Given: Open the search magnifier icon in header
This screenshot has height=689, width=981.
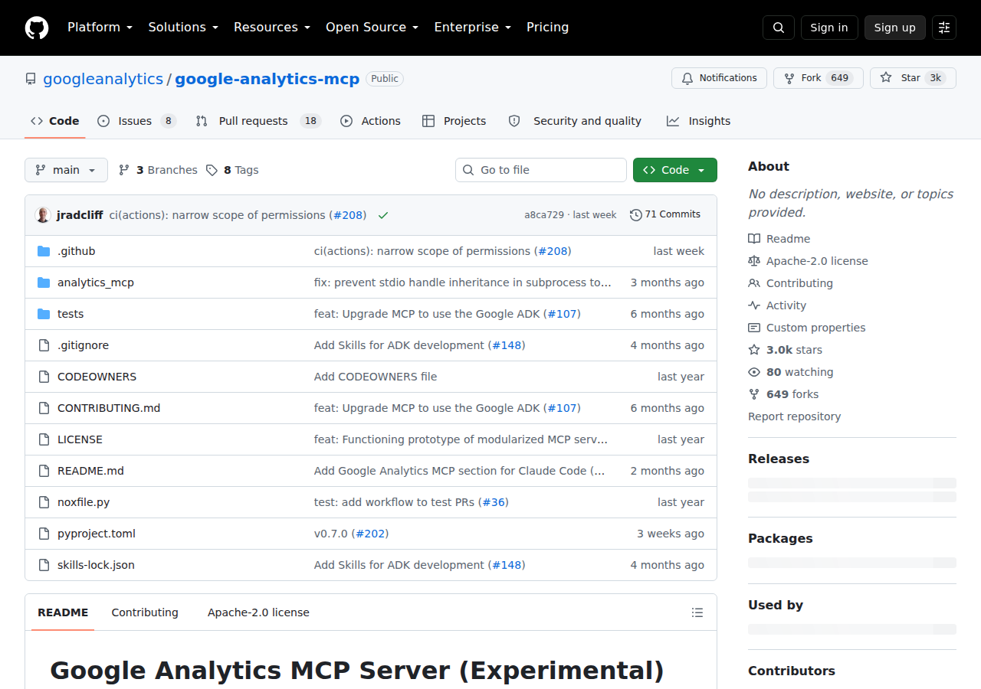Looking at the screenshot, I should 779,28.
